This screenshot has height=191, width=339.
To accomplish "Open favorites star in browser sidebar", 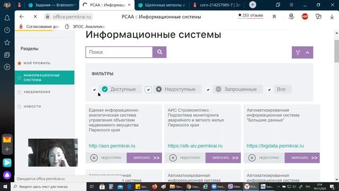I will click(x=7, y=42).
